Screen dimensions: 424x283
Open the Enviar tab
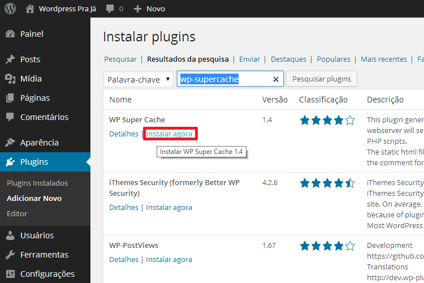pos(249,59)
